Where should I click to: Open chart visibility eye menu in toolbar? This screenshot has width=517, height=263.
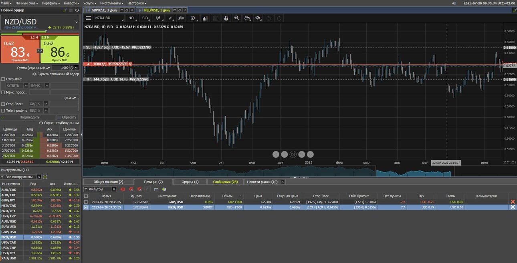pos(258,18)
